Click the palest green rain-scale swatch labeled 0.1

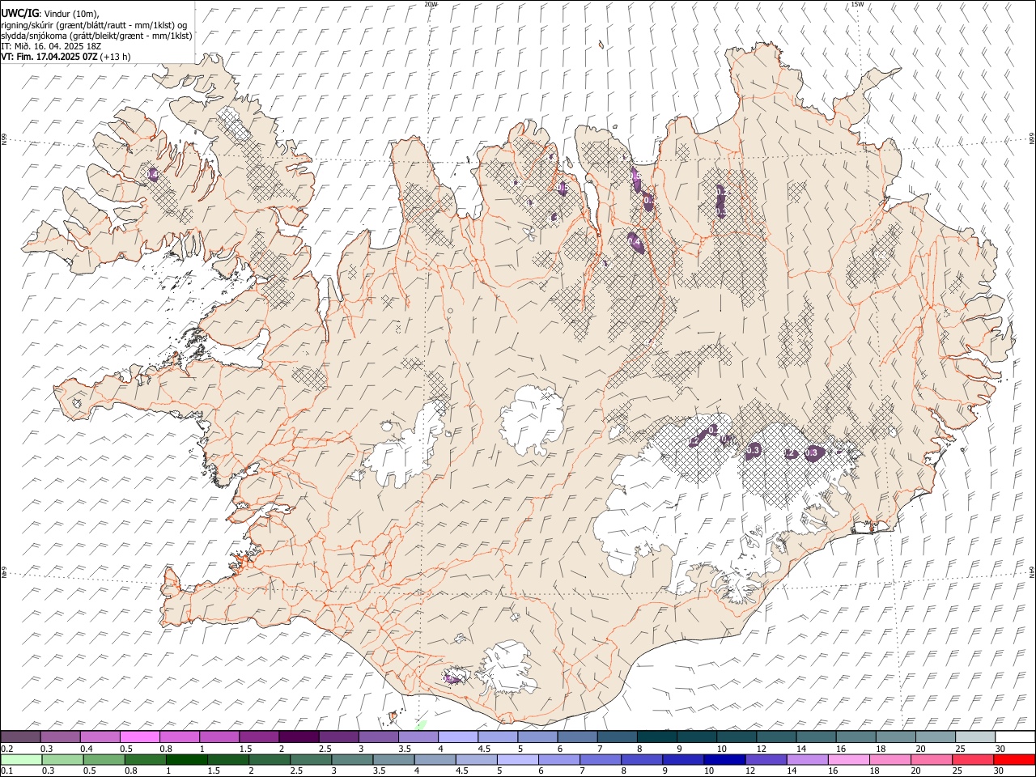(21, 760)
